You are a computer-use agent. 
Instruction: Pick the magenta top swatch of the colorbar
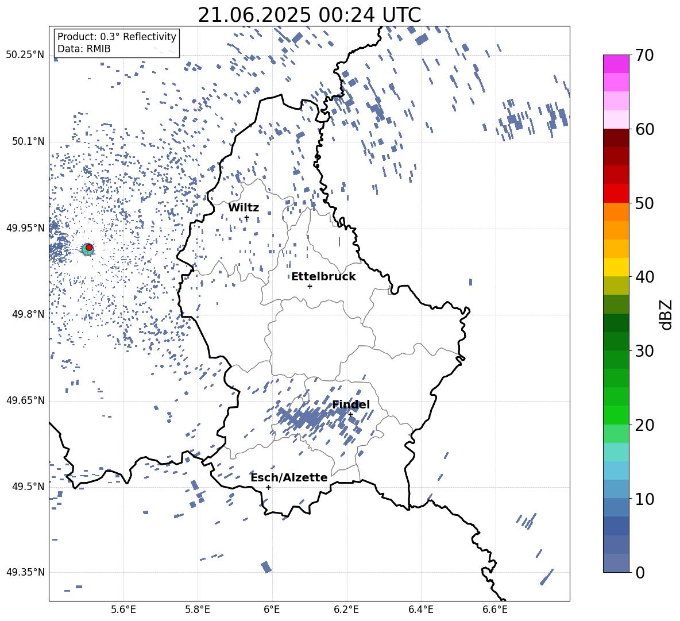tap(616, 64)
